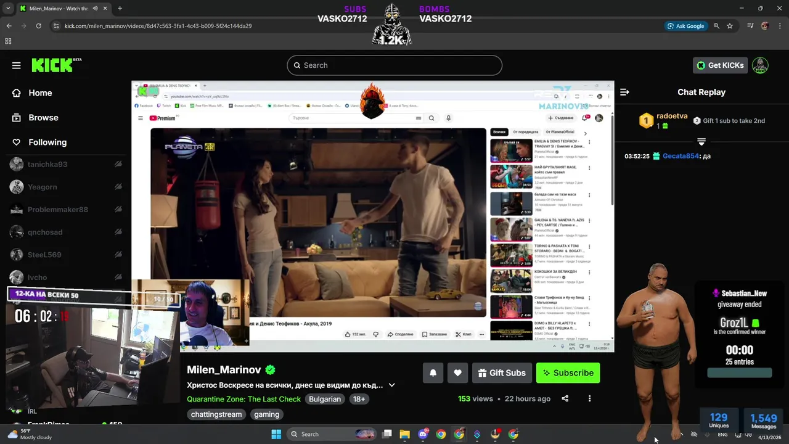Go back in the browser

[9, 26]
